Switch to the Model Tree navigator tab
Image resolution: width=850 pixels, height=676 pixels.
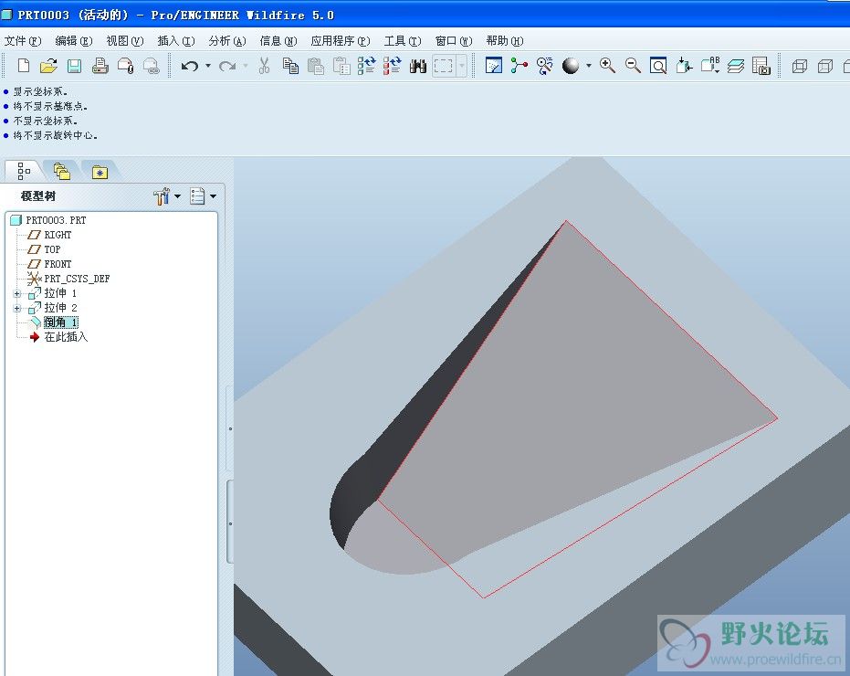pos(24,171)
